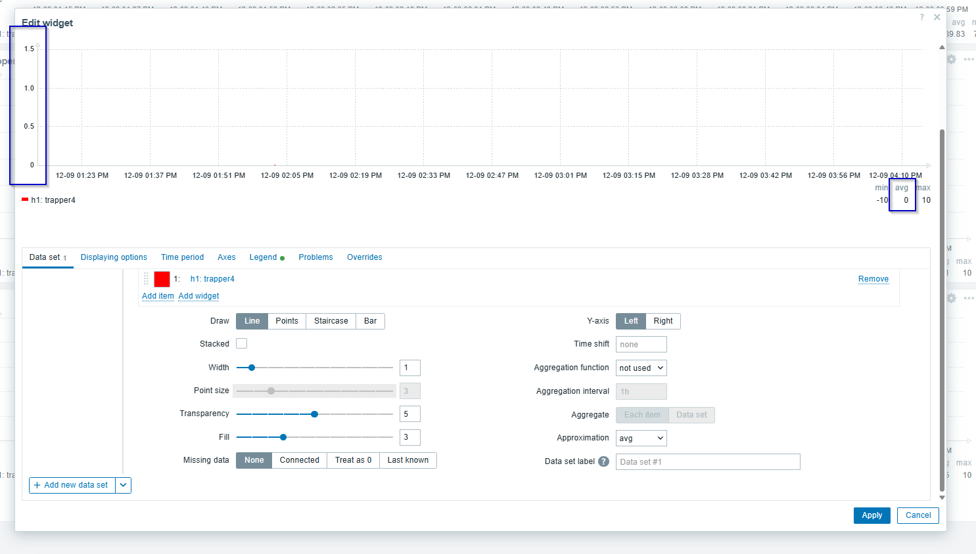Click the help question mark icon in dialog header
This screenshot has height=554, width=976.
[921, 17]
